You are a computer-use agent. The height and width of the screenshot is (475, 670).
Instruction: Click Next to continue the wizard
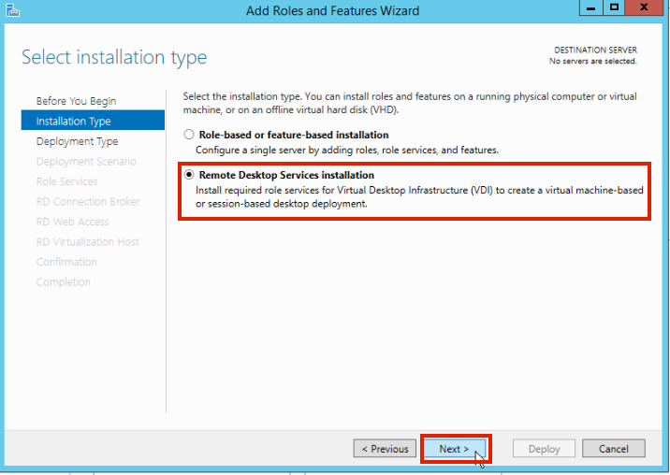pyautogui.click(x=454, y=449)
